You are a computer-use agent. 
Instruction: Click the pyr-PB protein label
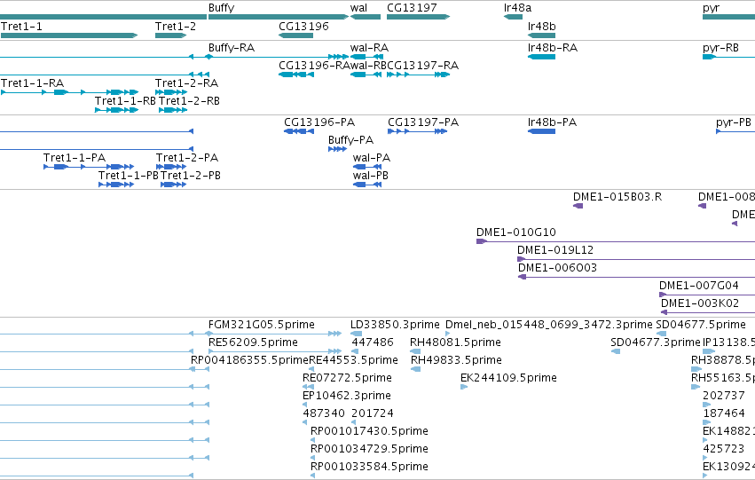[734, 122]
